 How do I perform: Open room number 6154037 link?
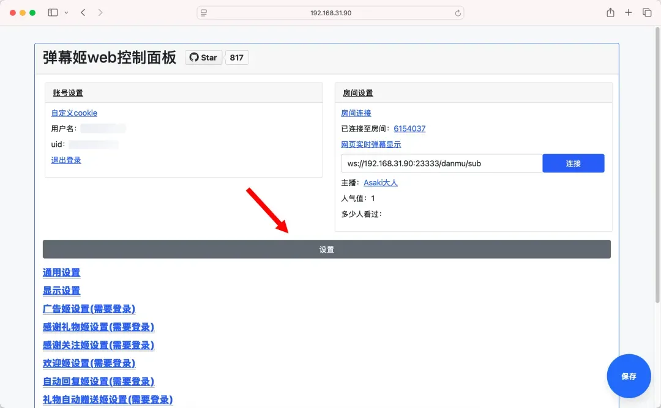point(409,128)
